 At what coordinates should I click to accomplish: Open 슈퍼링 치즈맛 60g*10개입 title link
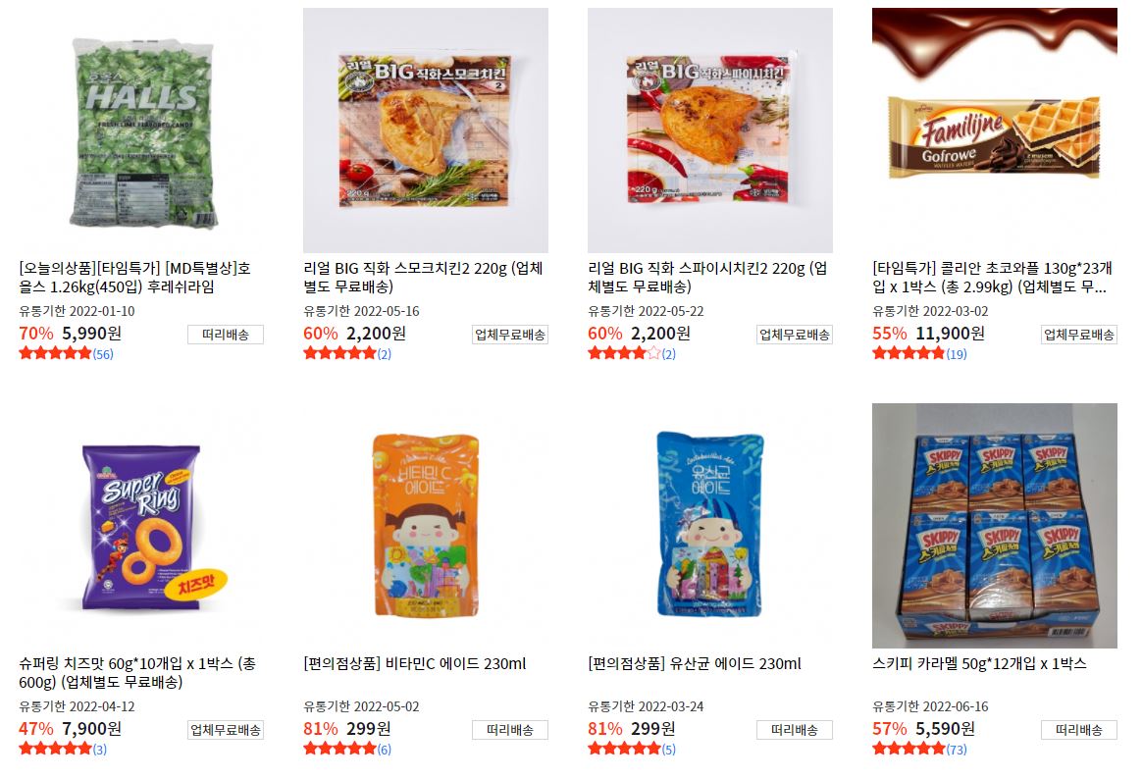coord(137,673)
